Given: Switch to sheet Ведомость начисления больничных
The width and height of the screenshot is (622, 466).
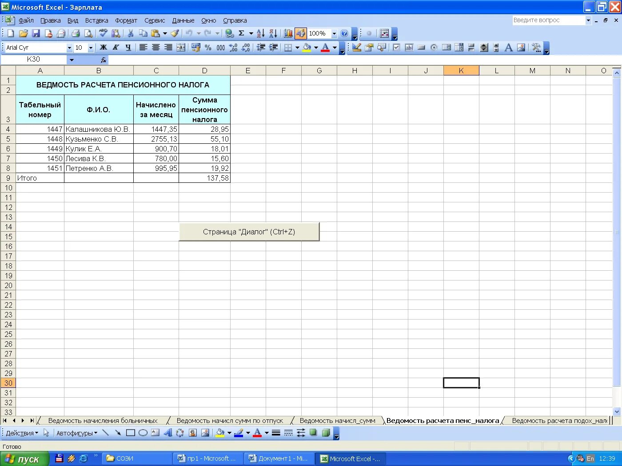Looking at the screenshot, I should tap(102, 420).
